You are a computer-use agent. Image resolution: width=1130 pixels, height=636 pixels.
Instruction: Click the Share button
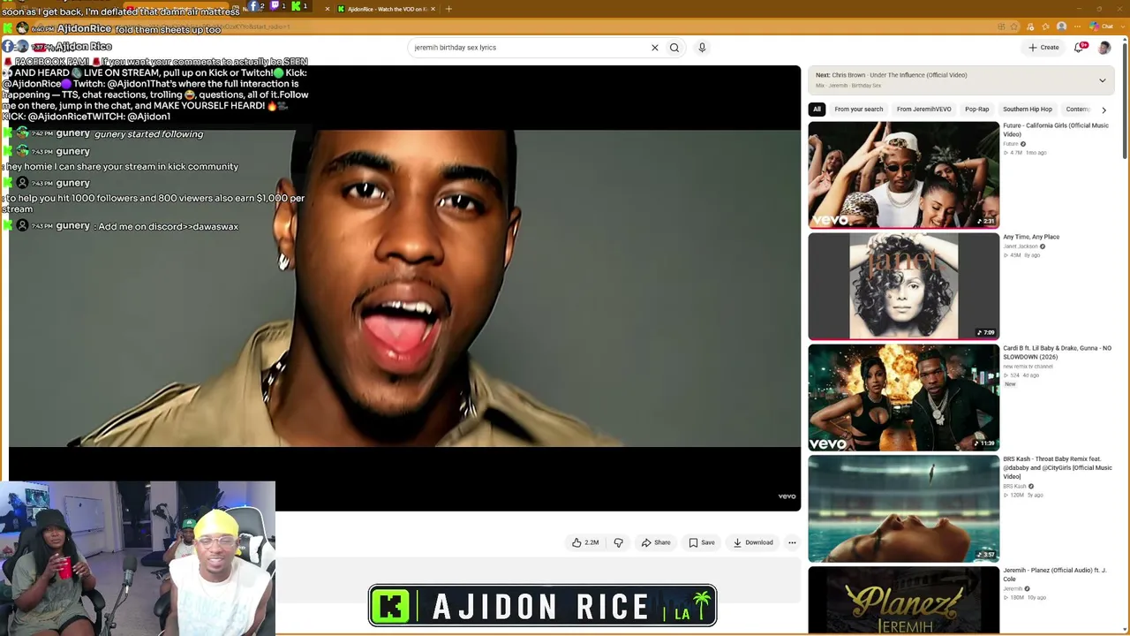(x=656, y=542)
